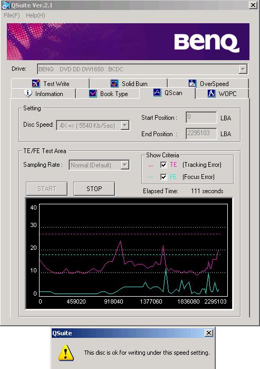260x369 pixels.
Task: Click the OverSpeed stopwatch icon
Action: (x=192, y=83)
